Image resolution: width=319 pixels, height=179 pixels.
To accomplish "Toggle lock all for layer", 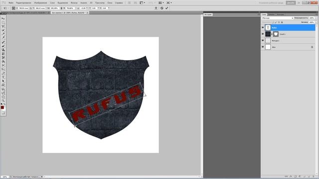I will tap(282, 22).
